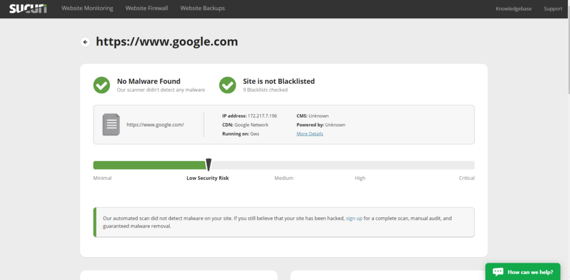Click the High risk label
The image size is (570, 280).
tap(360, 178)
